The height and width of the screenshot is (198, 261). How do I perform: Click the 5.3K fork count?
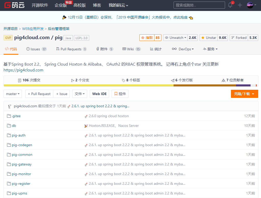(253, 38)
